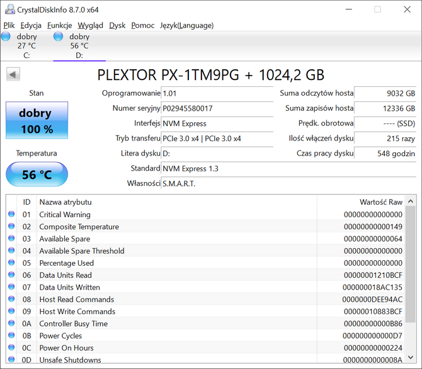The width and height of the screenshot is (422, 369).
Task: Click raw value 0000001210BCF
Action: click(373, 275)
